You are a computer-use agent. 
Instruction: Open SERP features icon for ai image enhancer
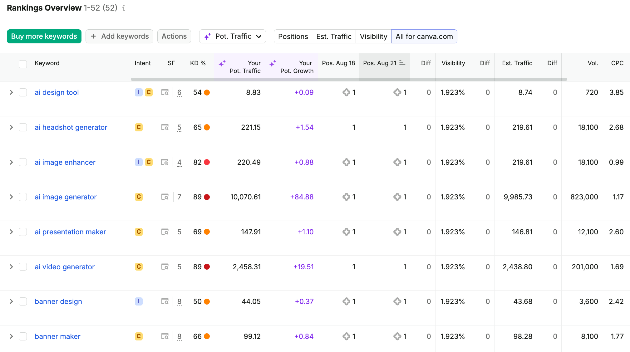click(165, 162)
